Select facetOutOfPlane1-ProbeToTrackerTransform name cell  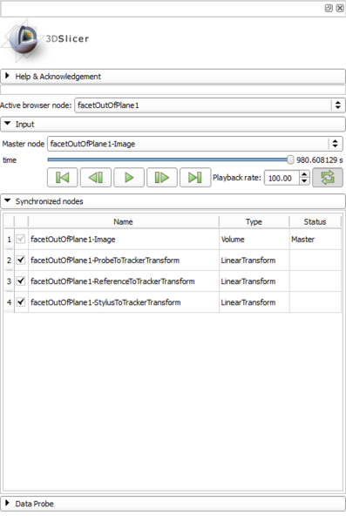point(124,261)
